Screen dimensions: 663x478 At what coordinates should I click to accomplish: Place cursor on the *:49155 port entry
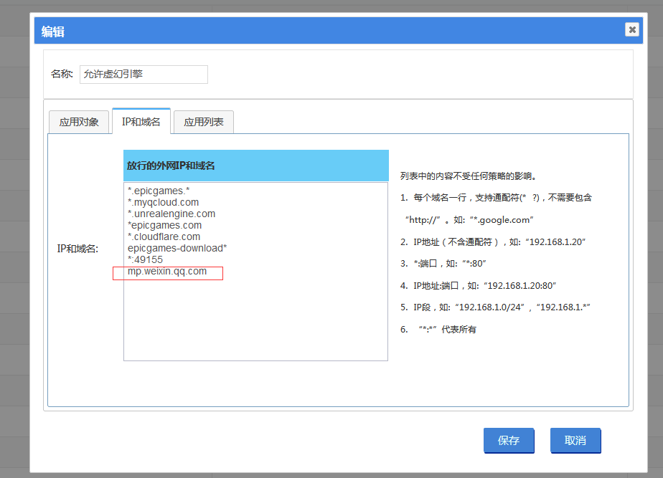(146, 259)
